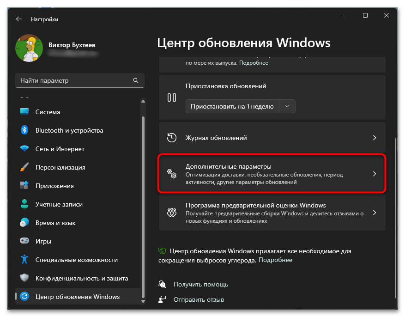Click the Настройки window title text
The height and width of the screenshot is (317, 405).
(44, 19)
